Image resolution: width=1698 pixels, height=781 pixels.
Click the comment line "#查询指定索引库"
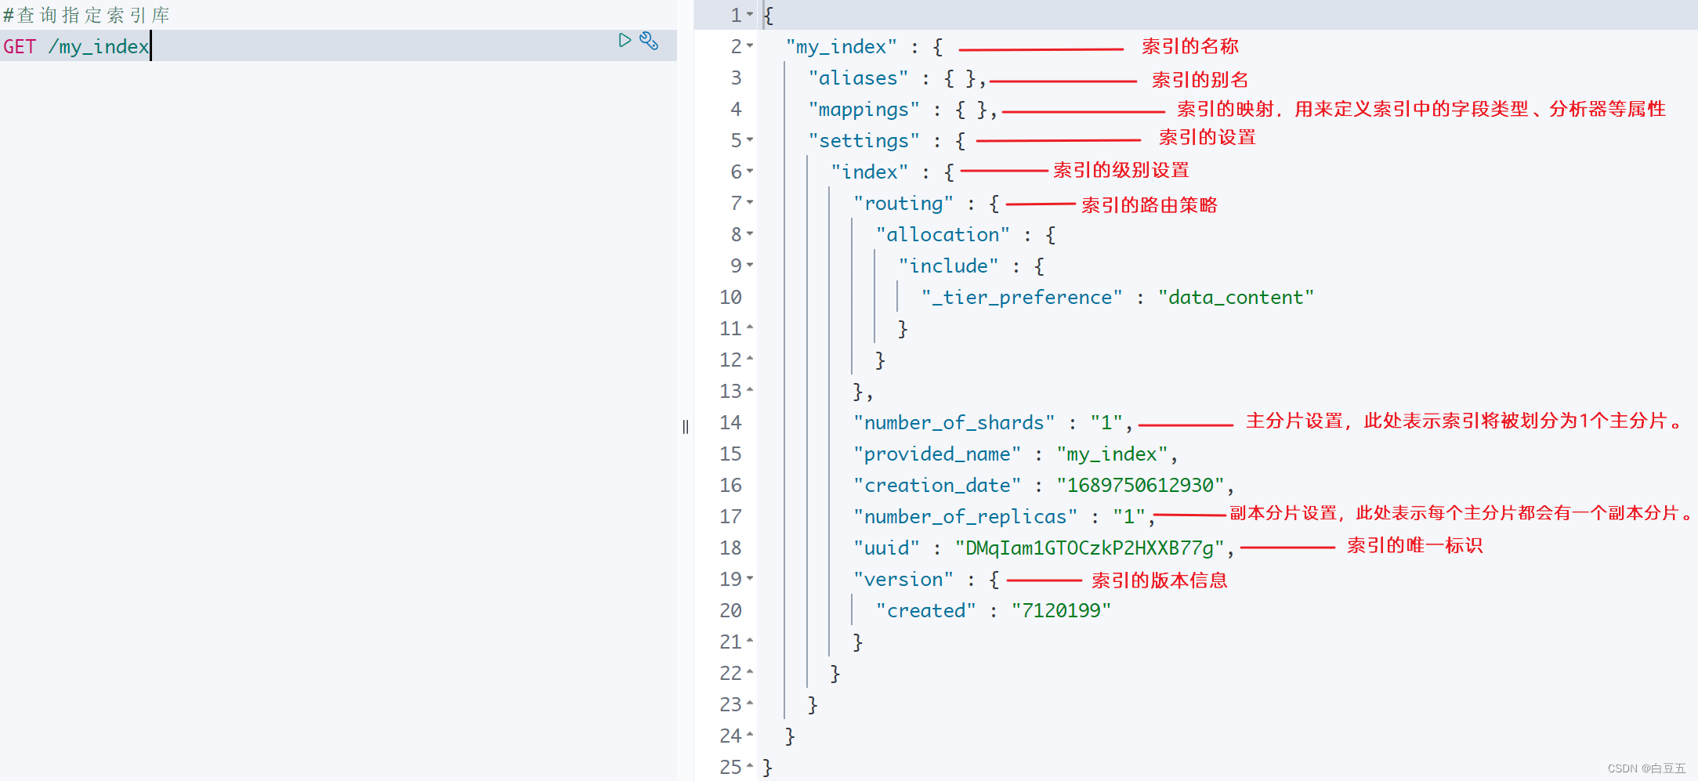coord(86,15)
